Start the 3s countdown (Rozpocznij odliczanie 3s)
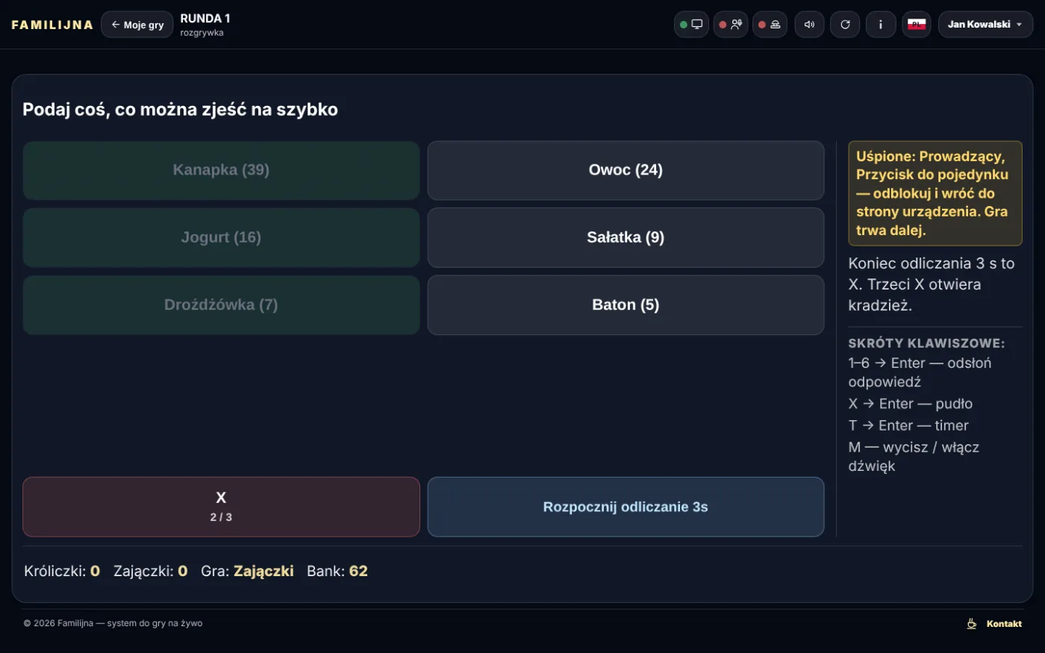 (x=626, y=507)
